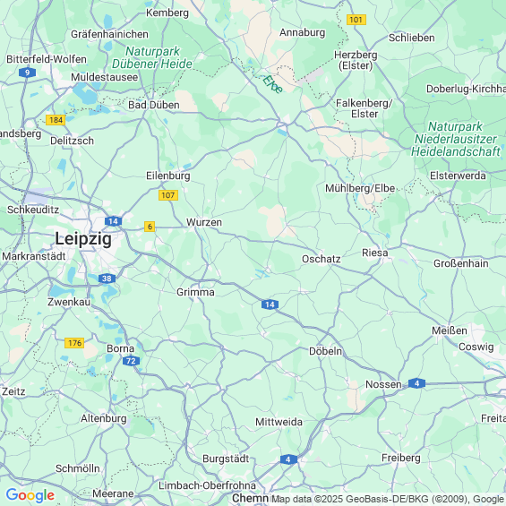Click the A14 shield between Grimma and Döbeln
506x506 pixels.
[270, 304]
